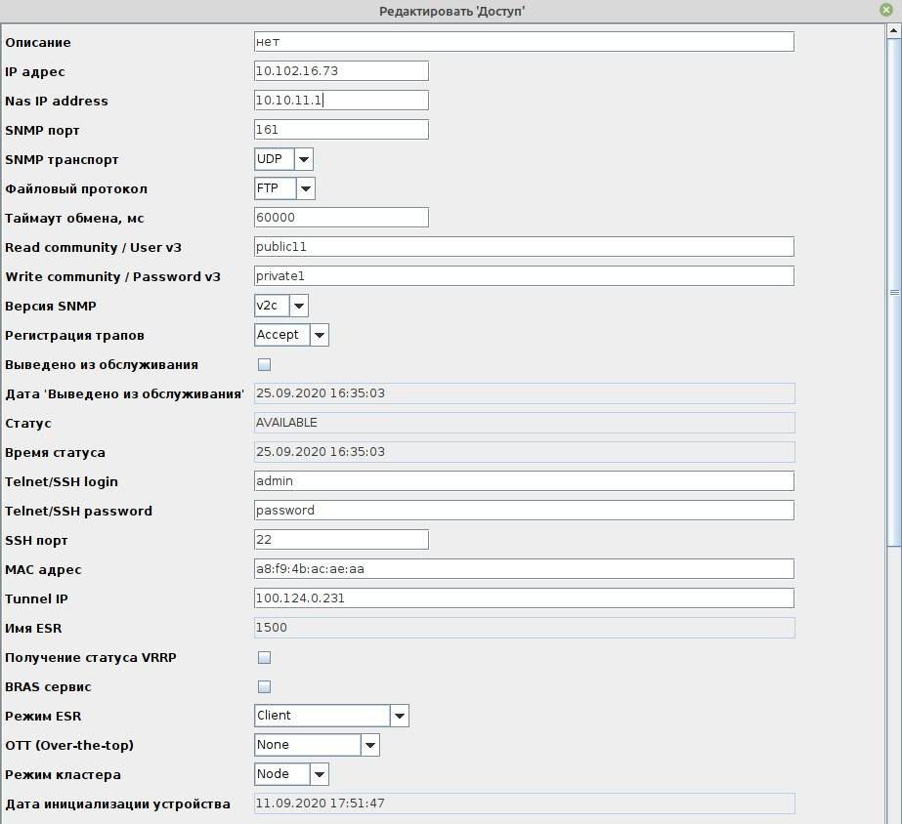This screenshot has width=902, height=824.
Task: Close the 'Редактировать Доступ' dialog
Action: pyautogui.click(x=885, y=10)
